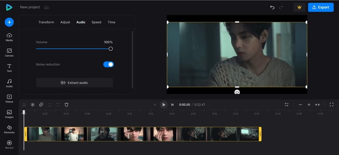Click the playhead marker at timeline start
This screenshot has height=155, width=339.
click(x=24, y=112)
